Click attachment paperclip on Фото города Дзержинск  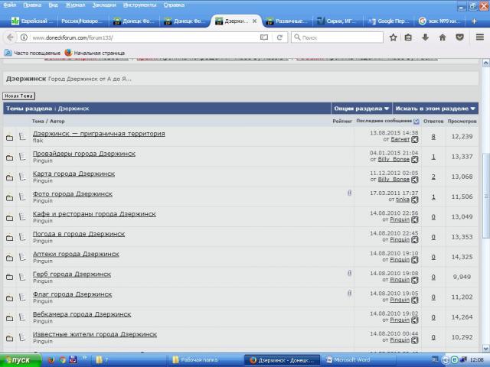click(349, 193)
